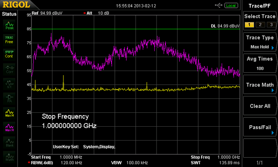Click the dimmed Corr correction icon
The image size is (278, 167).
(x=9, y=69)
